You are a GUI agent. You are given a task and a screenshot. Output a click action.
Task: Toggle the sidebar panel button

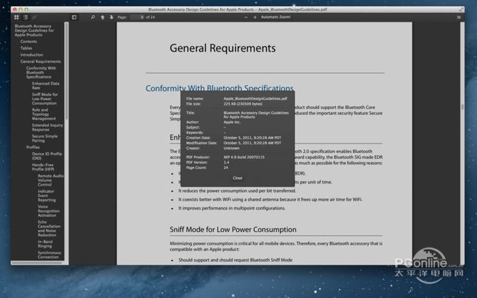74,17
